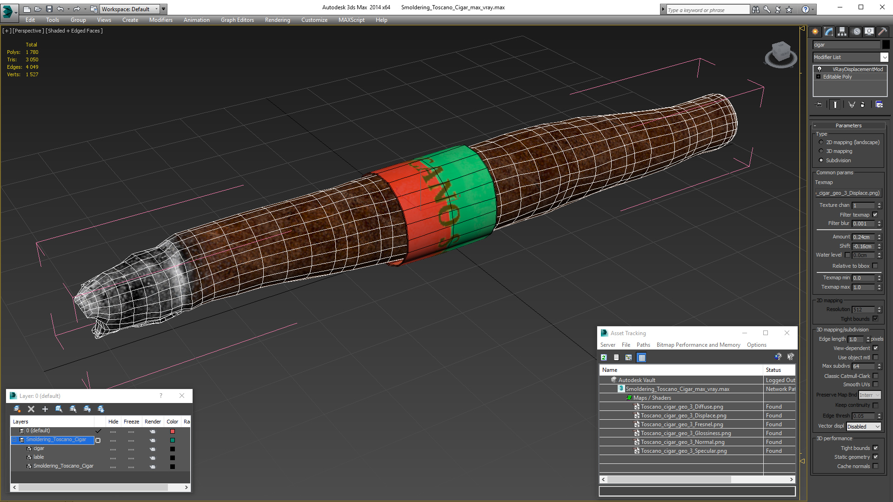Click the ViewCube navigation widget
Viewport: 893px width, 502px height.
coord(781,55)
